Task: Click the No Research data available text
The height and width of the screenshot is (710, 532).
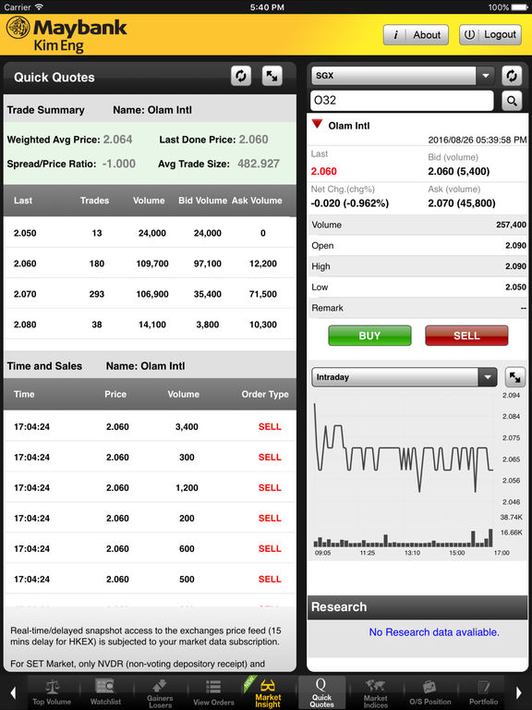Action: point(434,632)
